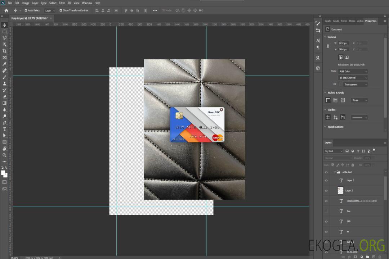Uncheck the Auto-Select checkbox
The image size is (389, 259).
point(26,10)
